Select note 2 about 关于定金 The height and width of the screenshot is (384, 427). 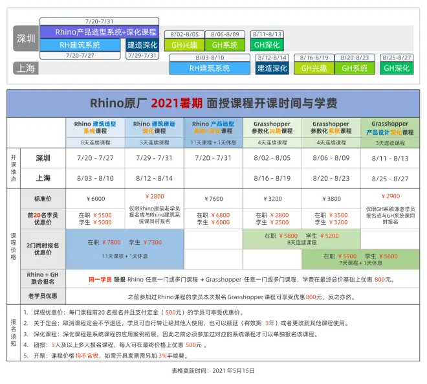[186, 323]
